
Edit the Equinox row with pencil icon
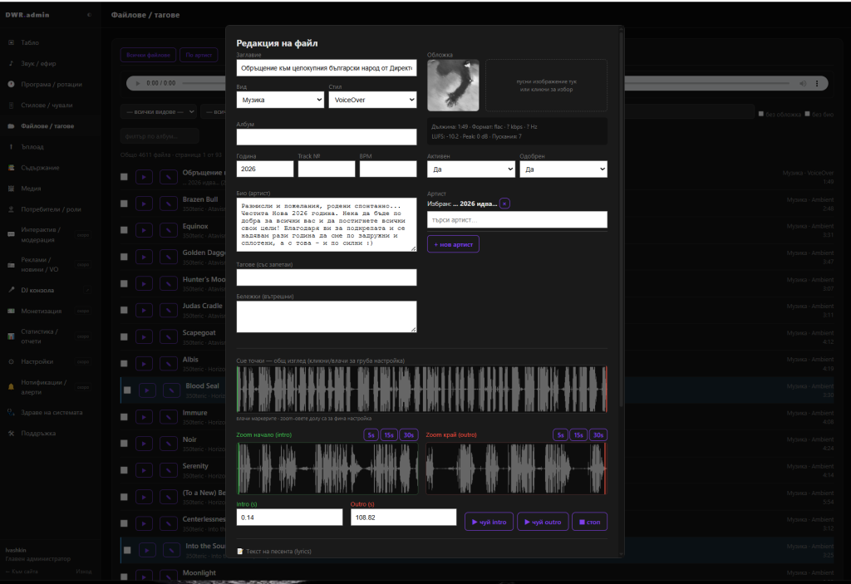coord(168,230)
